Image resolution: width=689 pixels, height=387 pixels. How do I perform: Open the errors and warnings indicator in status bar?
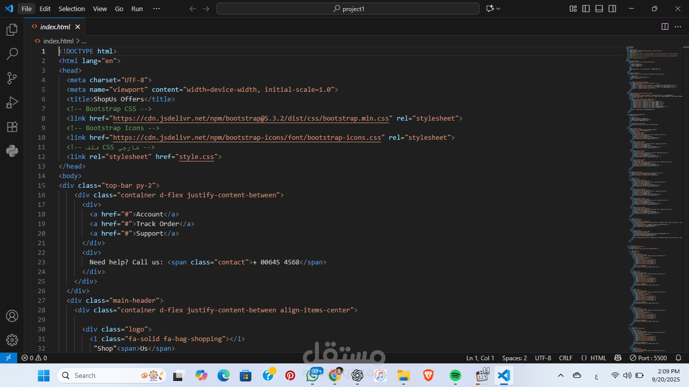pos(34,358)
